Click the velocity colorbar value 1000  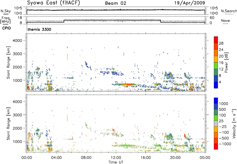tap(224, 104)
